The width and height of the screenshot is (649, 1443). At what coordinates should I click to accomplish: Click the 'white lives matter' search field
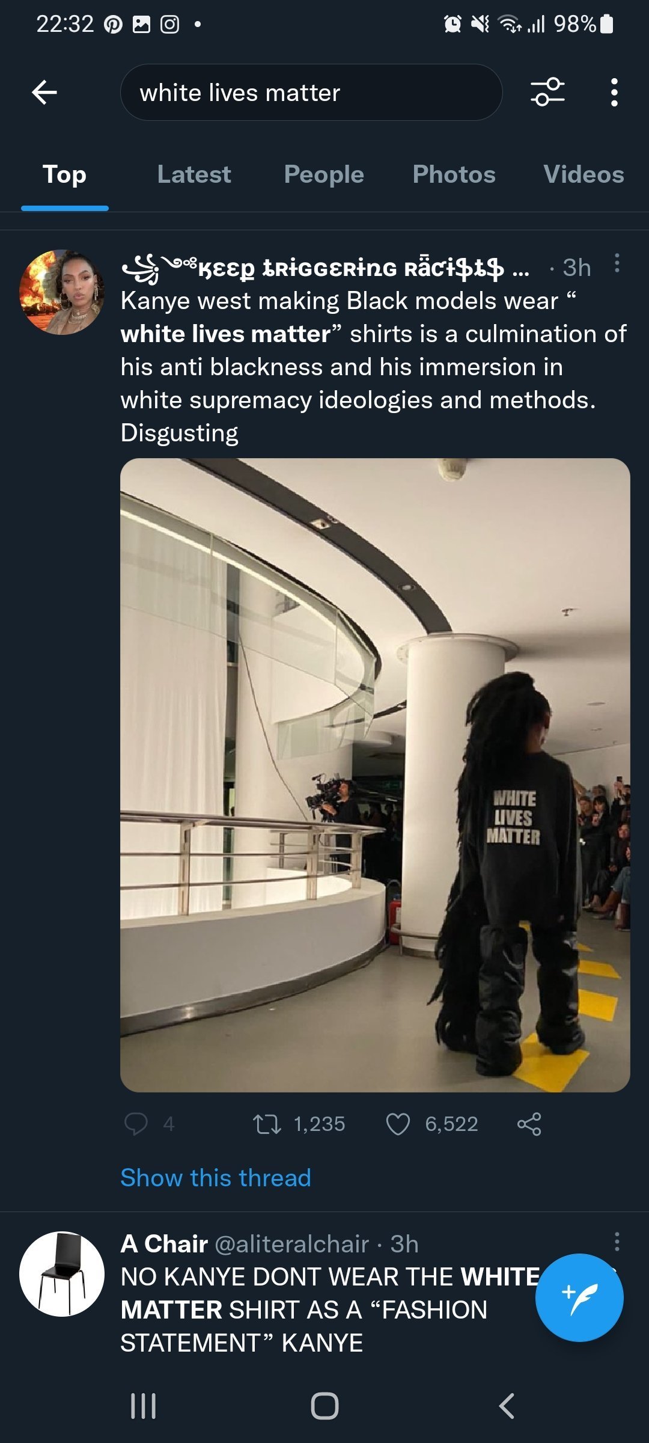tap(311, 93)
